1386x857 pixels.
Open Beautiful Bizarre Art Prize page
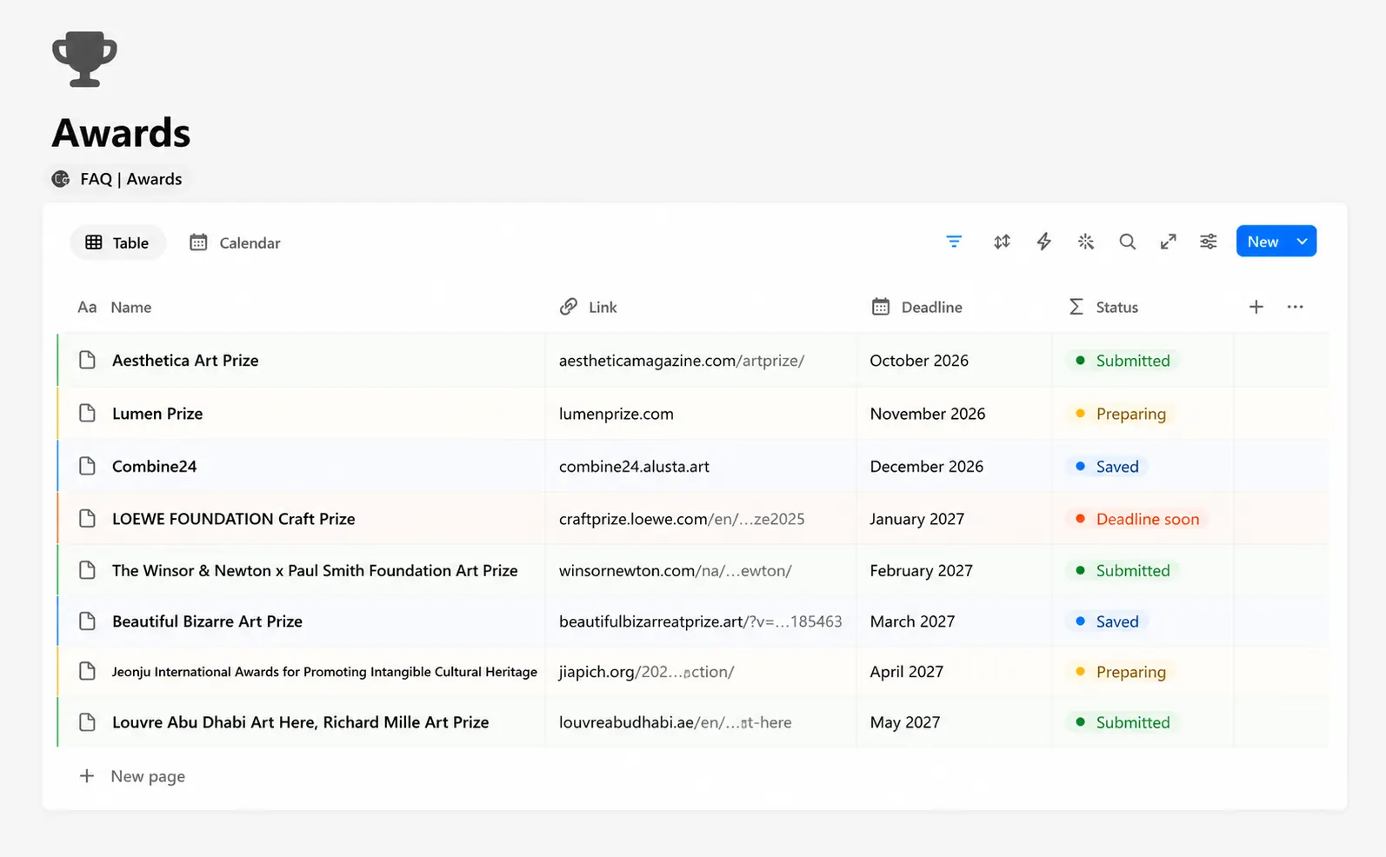pos(207,621)
